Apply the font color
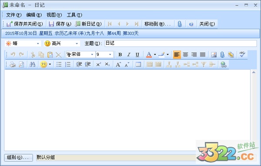Screen dimensions: 261x166 coord(149,54)
